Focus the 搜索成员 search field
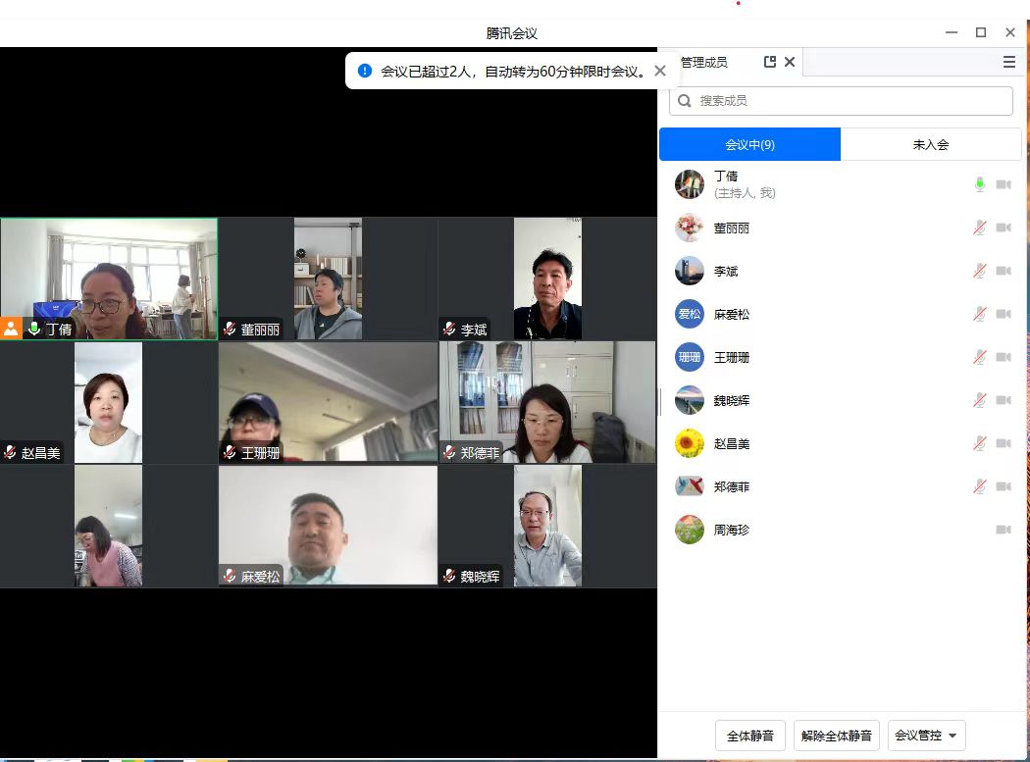Viewport: 1030px width, 762px height. click(841, 100)
